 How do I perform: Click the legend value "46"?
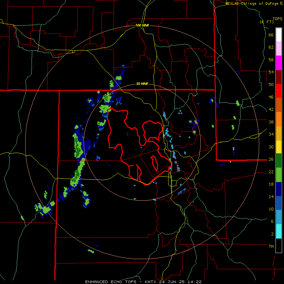click(x=271, y=97)
